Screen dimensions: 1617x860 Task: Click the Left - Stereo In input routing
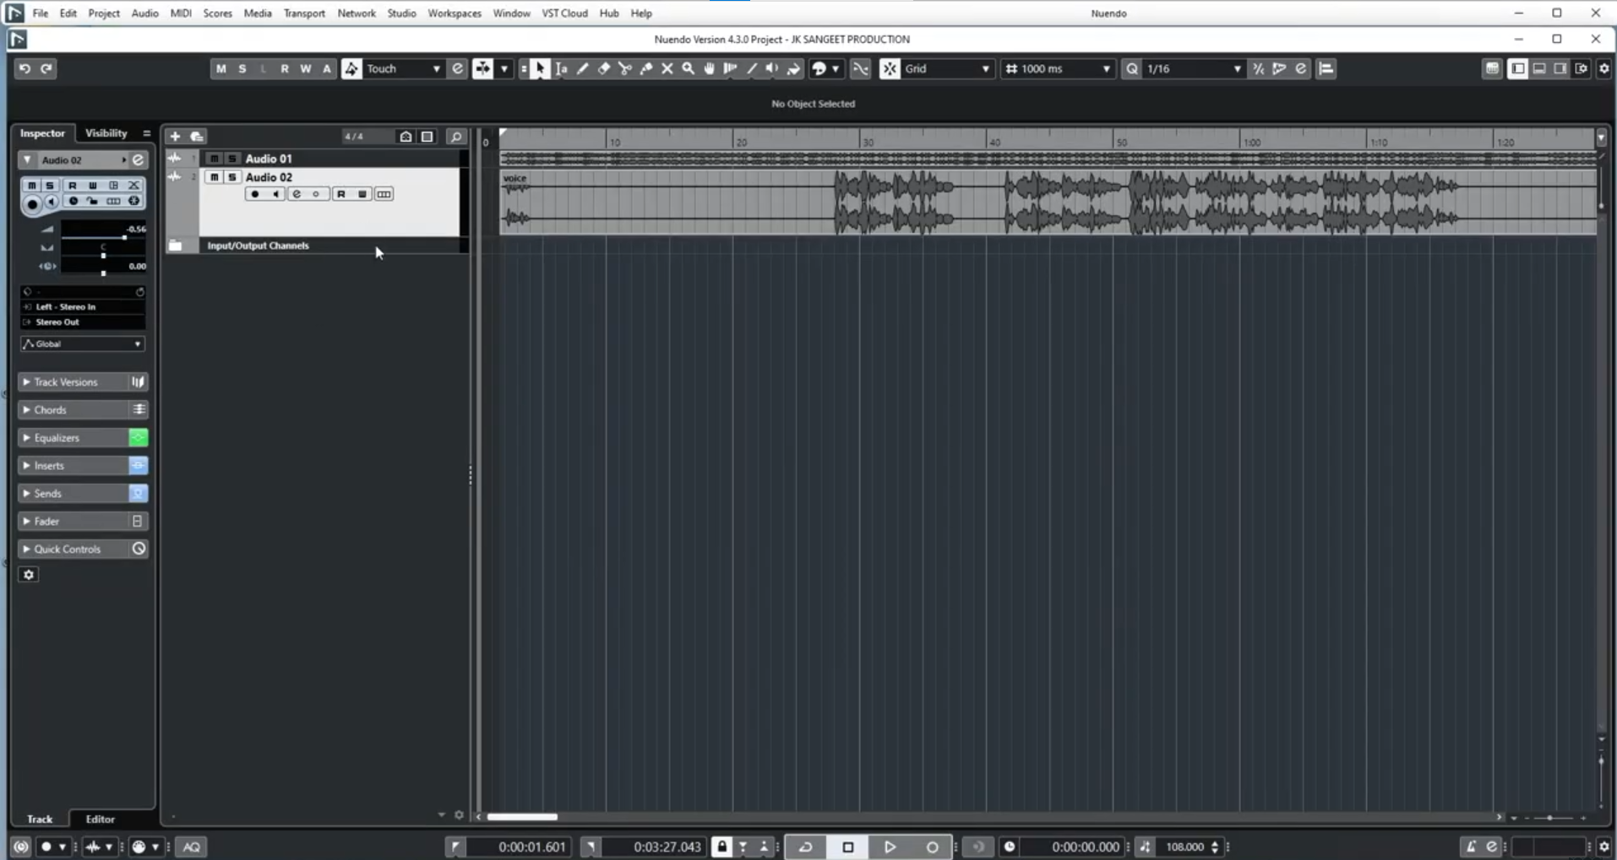[x=83, y=307]
